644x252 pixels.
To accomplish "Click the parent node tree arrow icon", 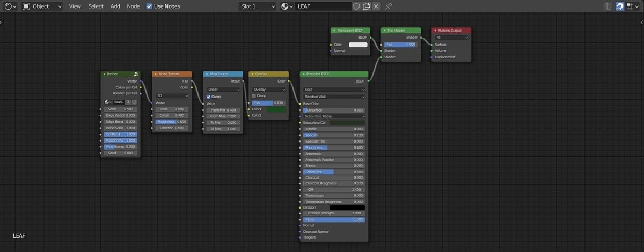I will pos(608,6).
